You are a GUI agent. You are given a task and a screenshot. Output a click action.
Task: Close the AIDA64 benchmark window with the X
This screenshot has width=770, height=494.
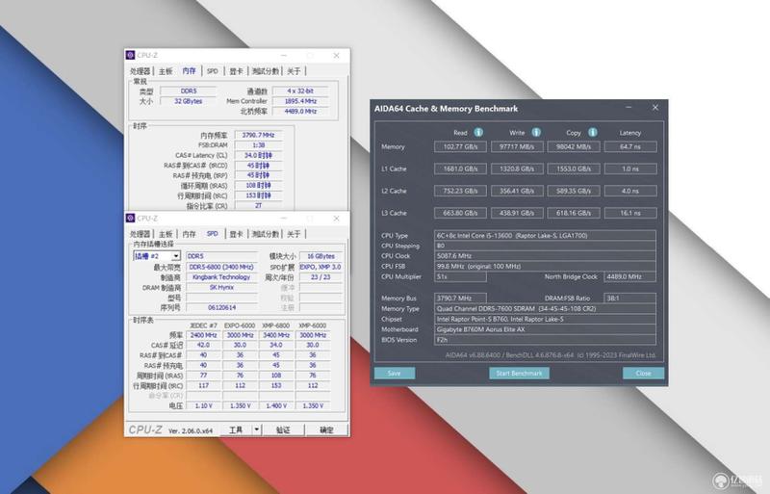click(655, 108)
